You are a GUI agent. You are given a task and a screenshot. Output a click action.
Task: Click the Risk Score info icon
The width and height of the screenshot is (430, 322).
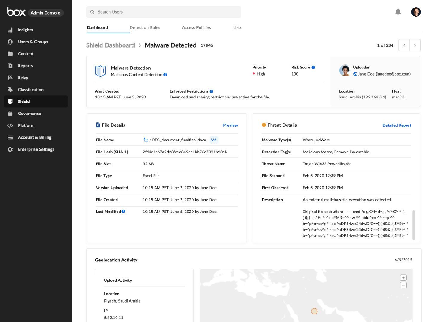point(313,68)
